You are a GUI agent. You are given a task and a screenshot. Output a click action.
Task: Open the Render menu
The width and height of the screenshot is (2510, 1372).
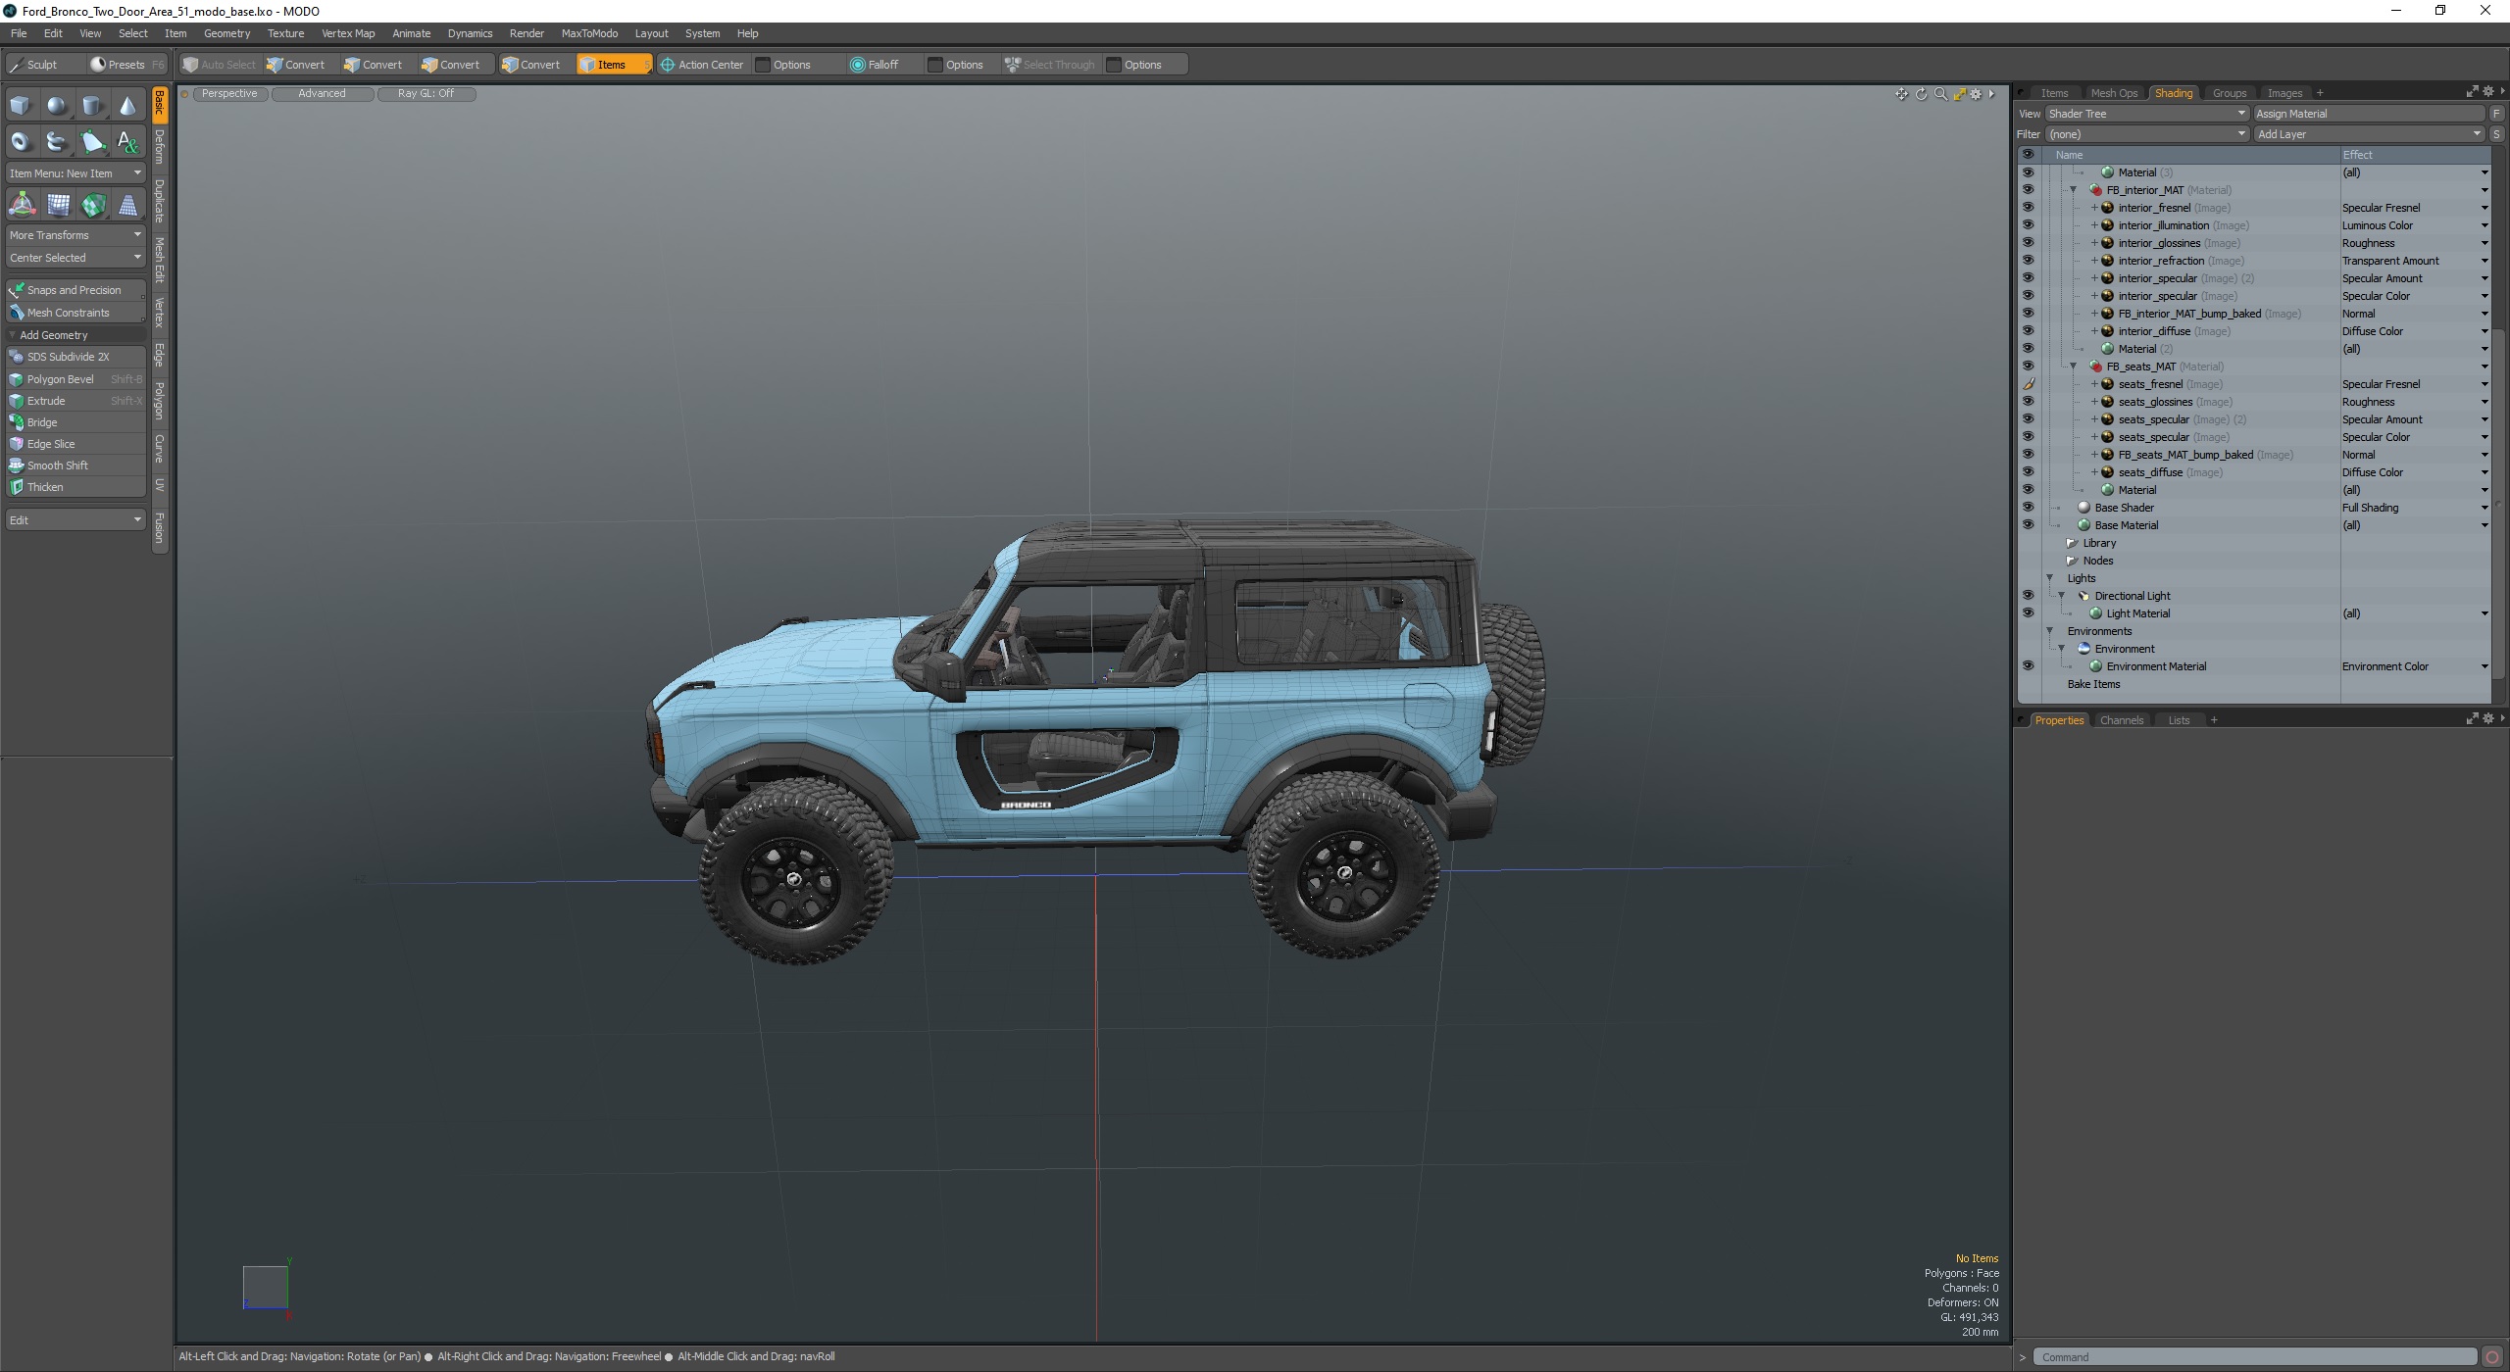coord(527,33)
